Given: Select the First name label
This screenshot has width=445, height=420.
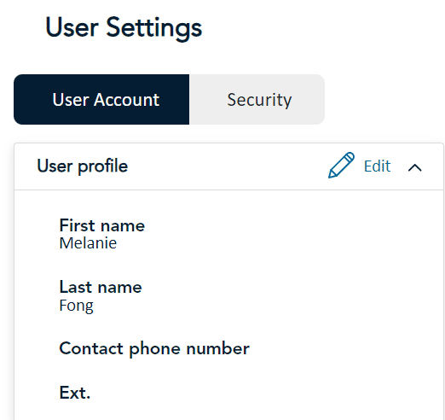Looking at the screenshot, I should (102, 225).
